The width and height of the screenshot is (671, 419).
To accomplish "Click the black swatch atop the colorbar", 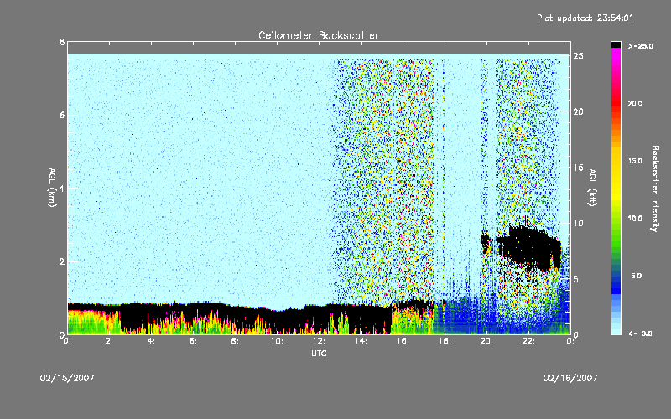I will tap(616, 44).
